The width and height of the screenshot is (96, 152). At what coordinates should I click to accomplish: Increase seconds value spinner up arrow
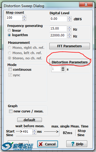(63, 68)
